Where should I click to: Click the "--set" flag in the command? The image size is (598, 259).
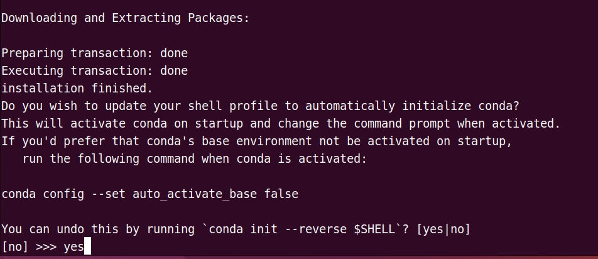(x=108, y=194)
